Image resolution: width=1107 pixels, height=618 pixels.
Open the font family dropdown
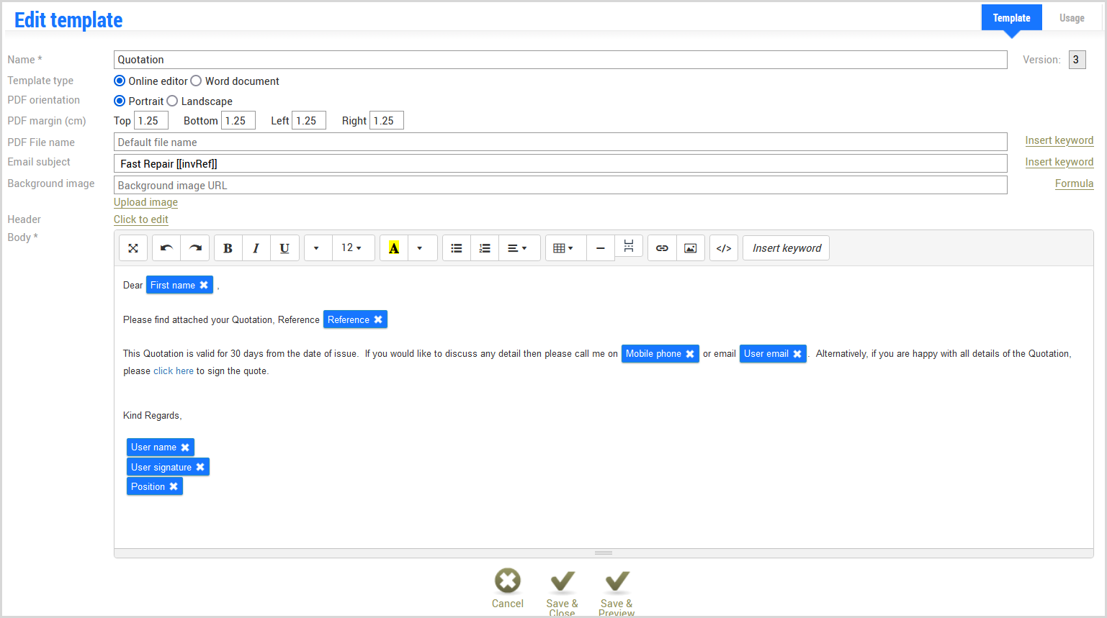317,248
